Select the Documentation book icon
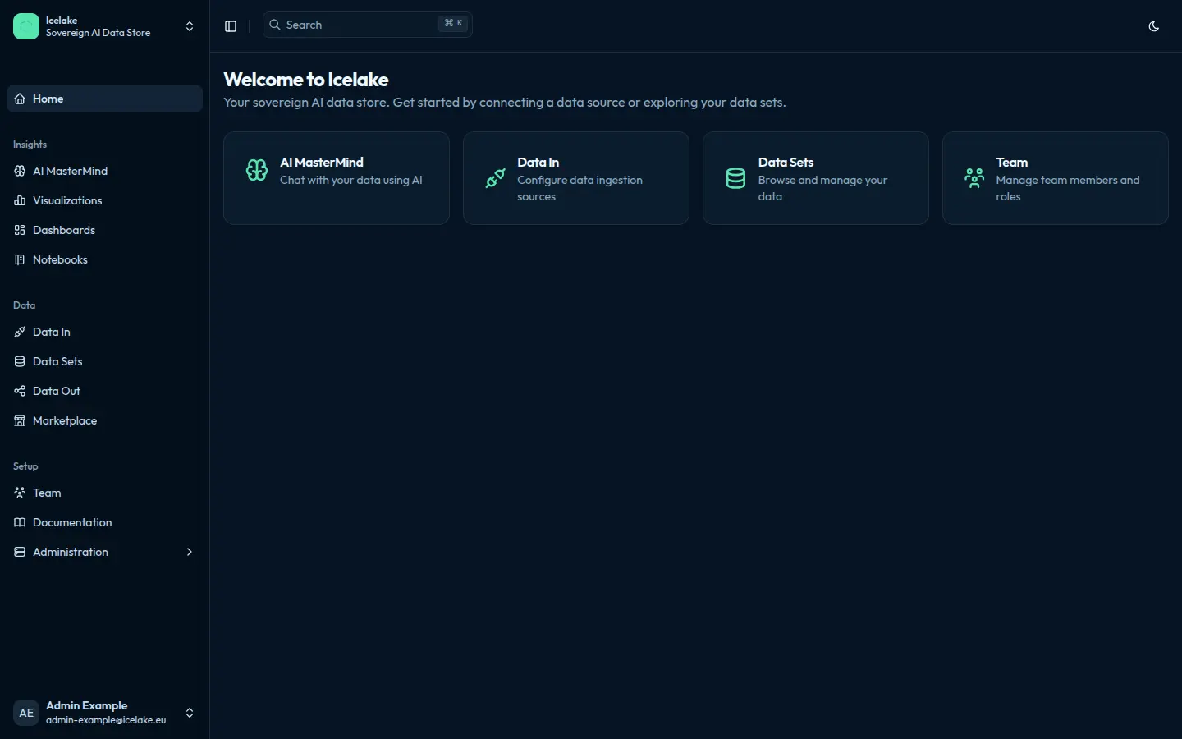This screenshot has height=739, width=1182. click(x=19, y=522)
